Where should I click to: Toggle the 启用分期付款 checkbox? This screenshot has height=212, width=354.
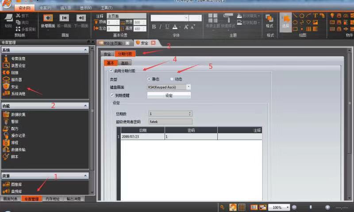click(111, 71)
